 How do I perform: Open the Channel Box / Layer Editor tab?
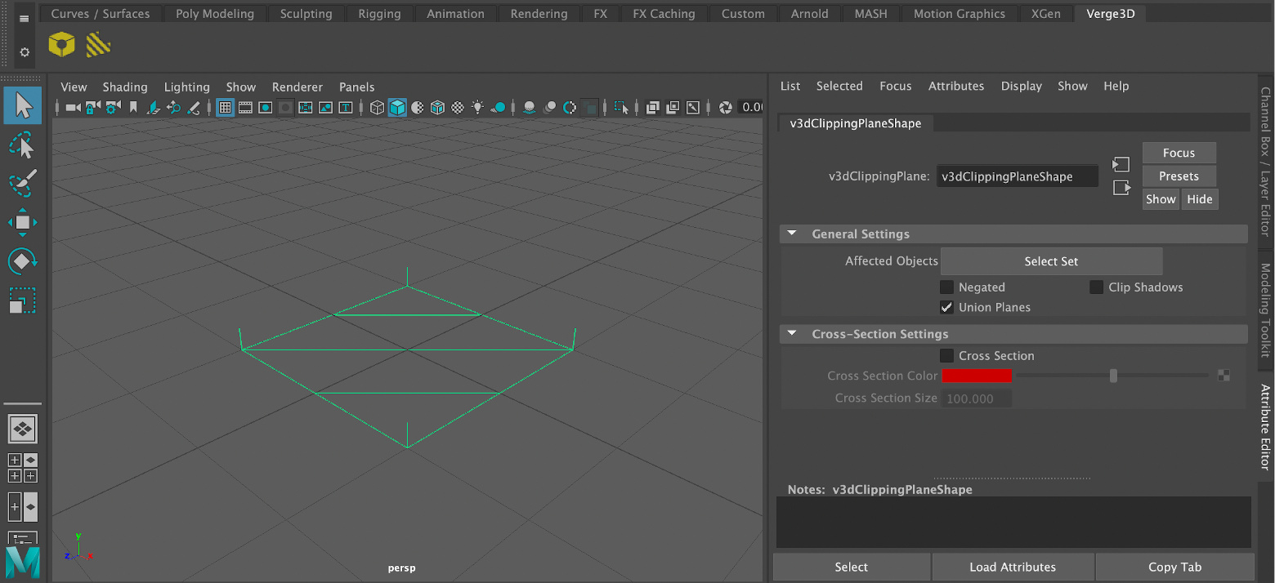coord(1265,162)
